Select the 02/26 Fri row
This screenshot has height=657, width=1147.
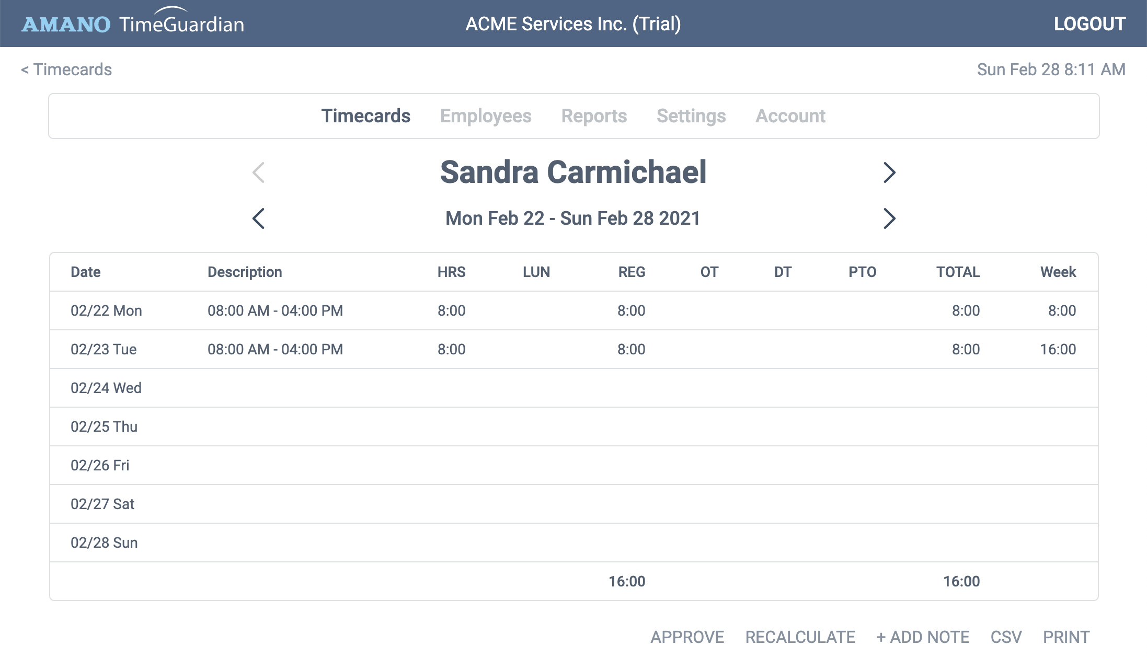click(574, 465)
